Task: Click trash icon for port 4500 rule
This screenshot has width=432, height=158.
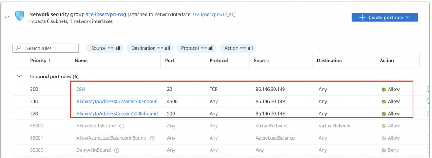Action: 429,101
